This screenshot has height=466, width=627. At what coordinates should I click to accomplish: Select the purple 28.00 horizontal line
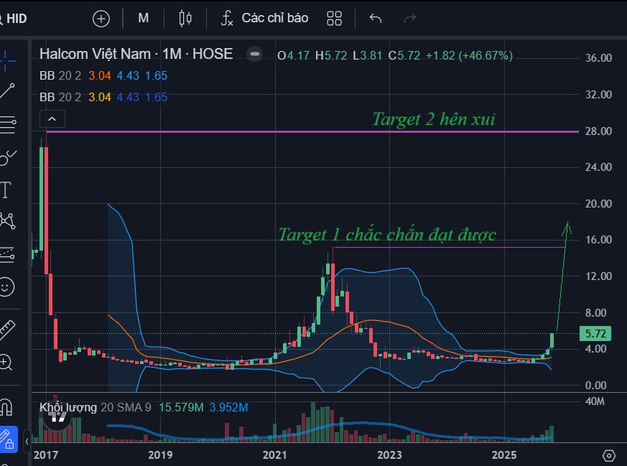[x=312, y=131]
